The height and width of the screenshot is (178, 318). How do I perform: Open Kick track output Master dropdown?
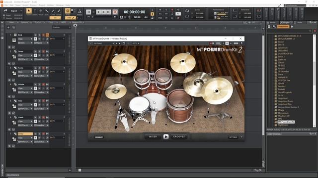(x=41, y=43)
